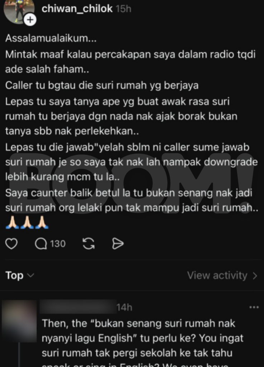
Task: Open View activity link
Action: coord(222,276)
